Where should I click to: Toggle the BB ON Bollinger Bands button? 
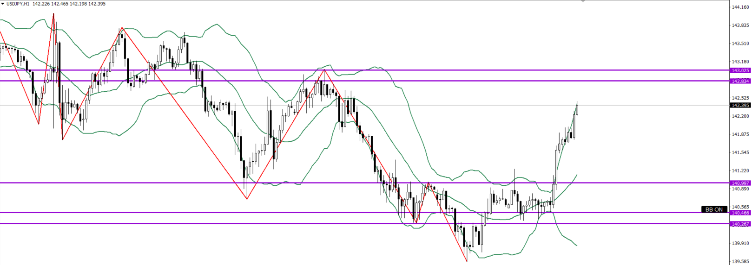714,209
